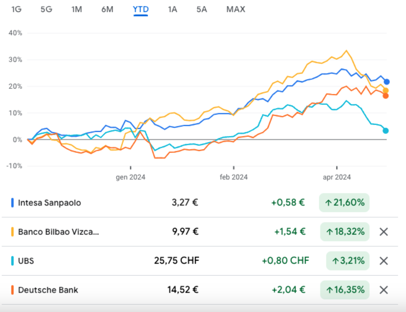Click the cyan endpoint dot on chart
The image size is (406, 312).
coord(386,131)
